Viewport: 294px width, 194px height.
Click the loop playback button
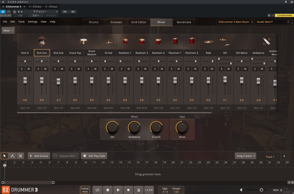97,190
